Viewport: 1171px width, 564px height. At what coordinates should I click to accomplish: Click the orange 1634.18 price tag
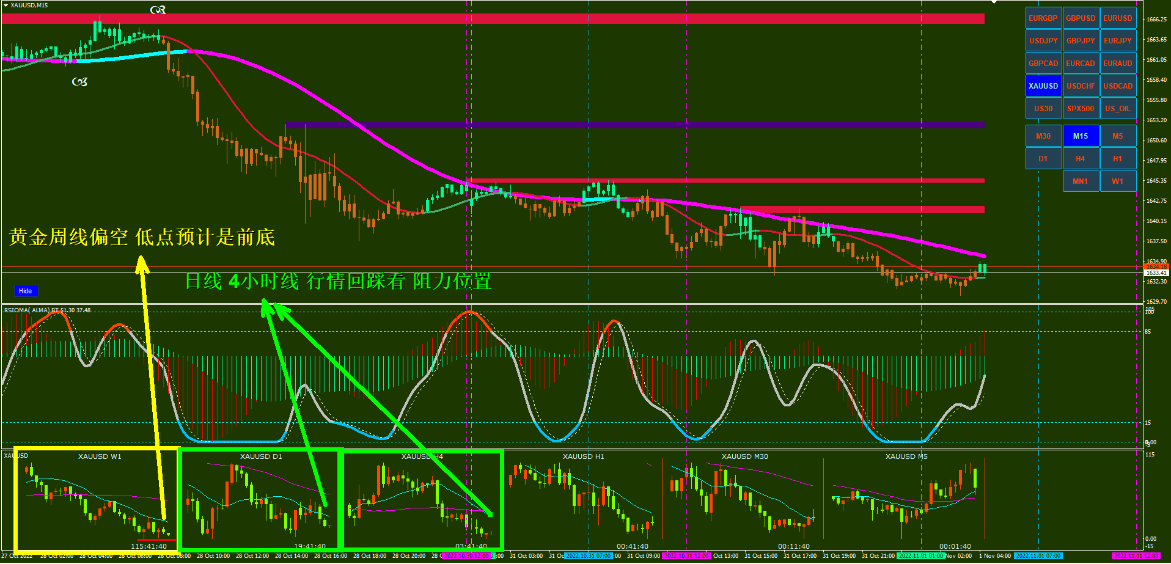(x=1156, y=267)
